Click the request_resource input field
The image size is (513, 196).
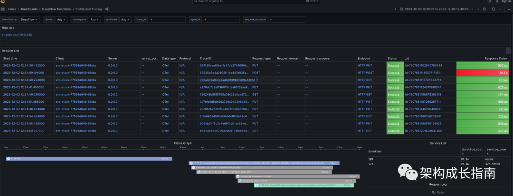coord(286,19)
